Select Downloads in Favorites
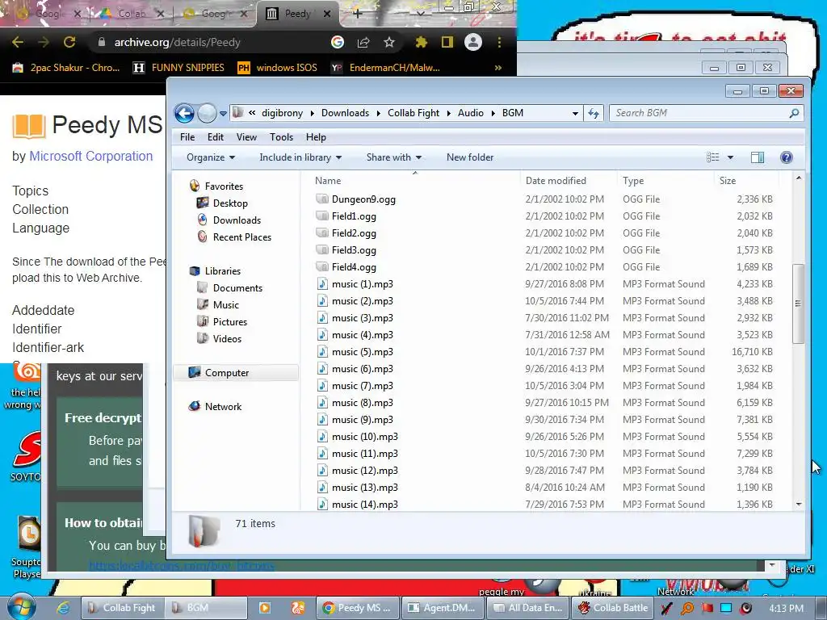The height and width of the screenshot is (620, 827). pos(237,220)
